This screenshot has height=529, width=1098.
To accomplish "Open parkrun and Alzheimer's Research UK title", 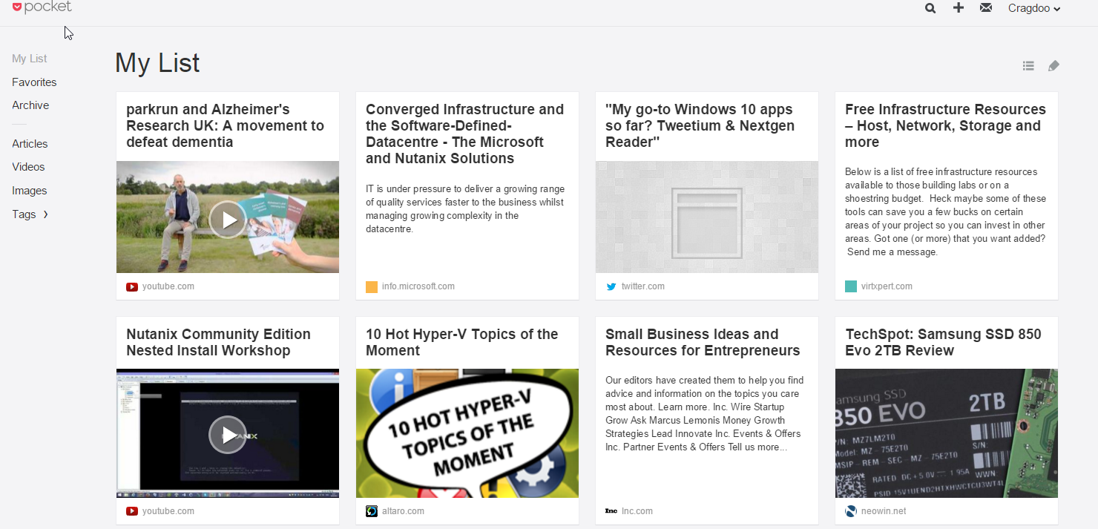I will click(225, 126).
